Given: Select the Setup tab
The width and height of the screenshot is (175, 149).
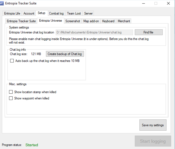Looking at the screenshot, I should click(x=42, y=13).
